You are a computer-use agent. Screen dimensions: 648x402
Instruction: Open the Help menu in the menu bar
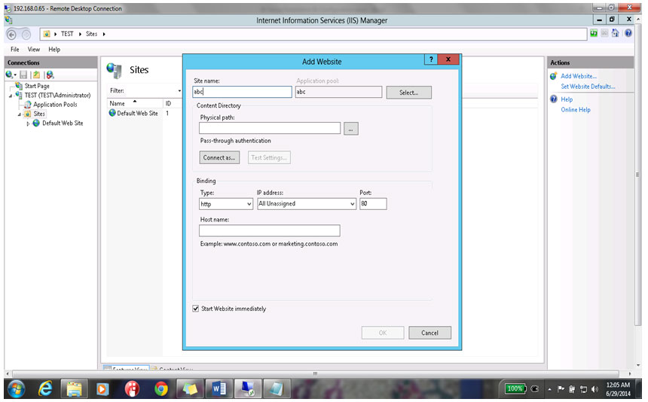click(54, 50)
